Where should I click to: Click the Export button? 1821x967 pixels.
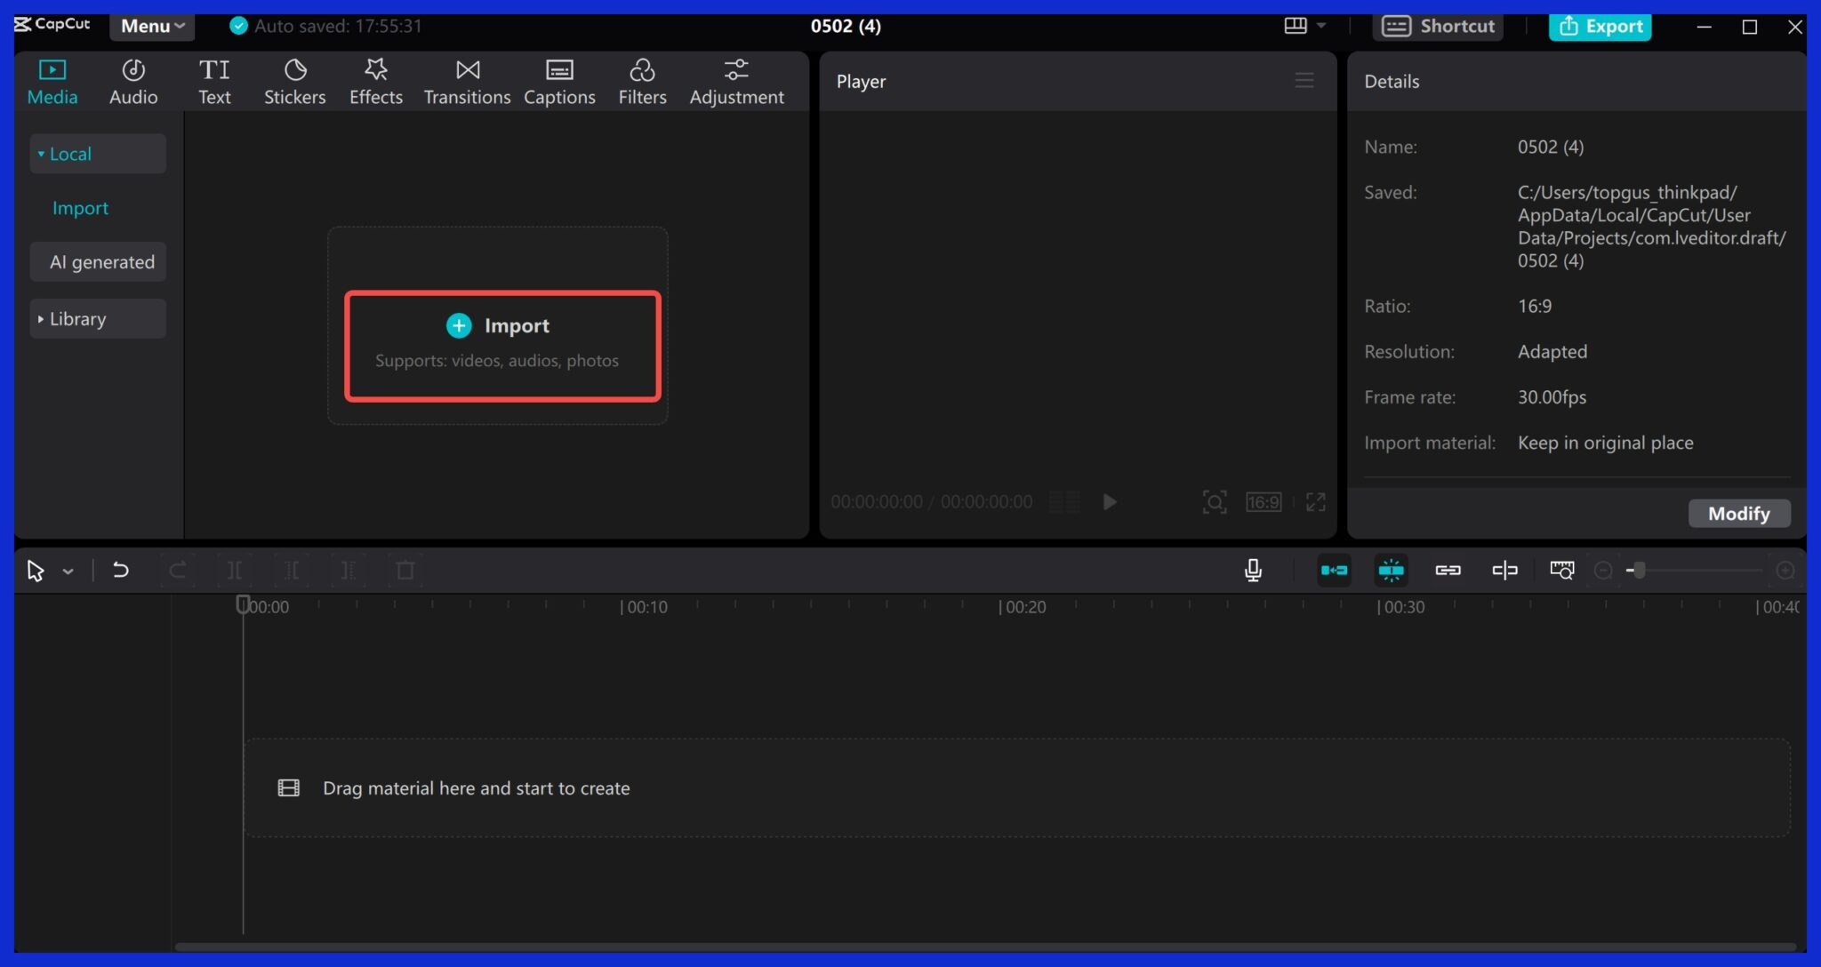pos(1600,26)
